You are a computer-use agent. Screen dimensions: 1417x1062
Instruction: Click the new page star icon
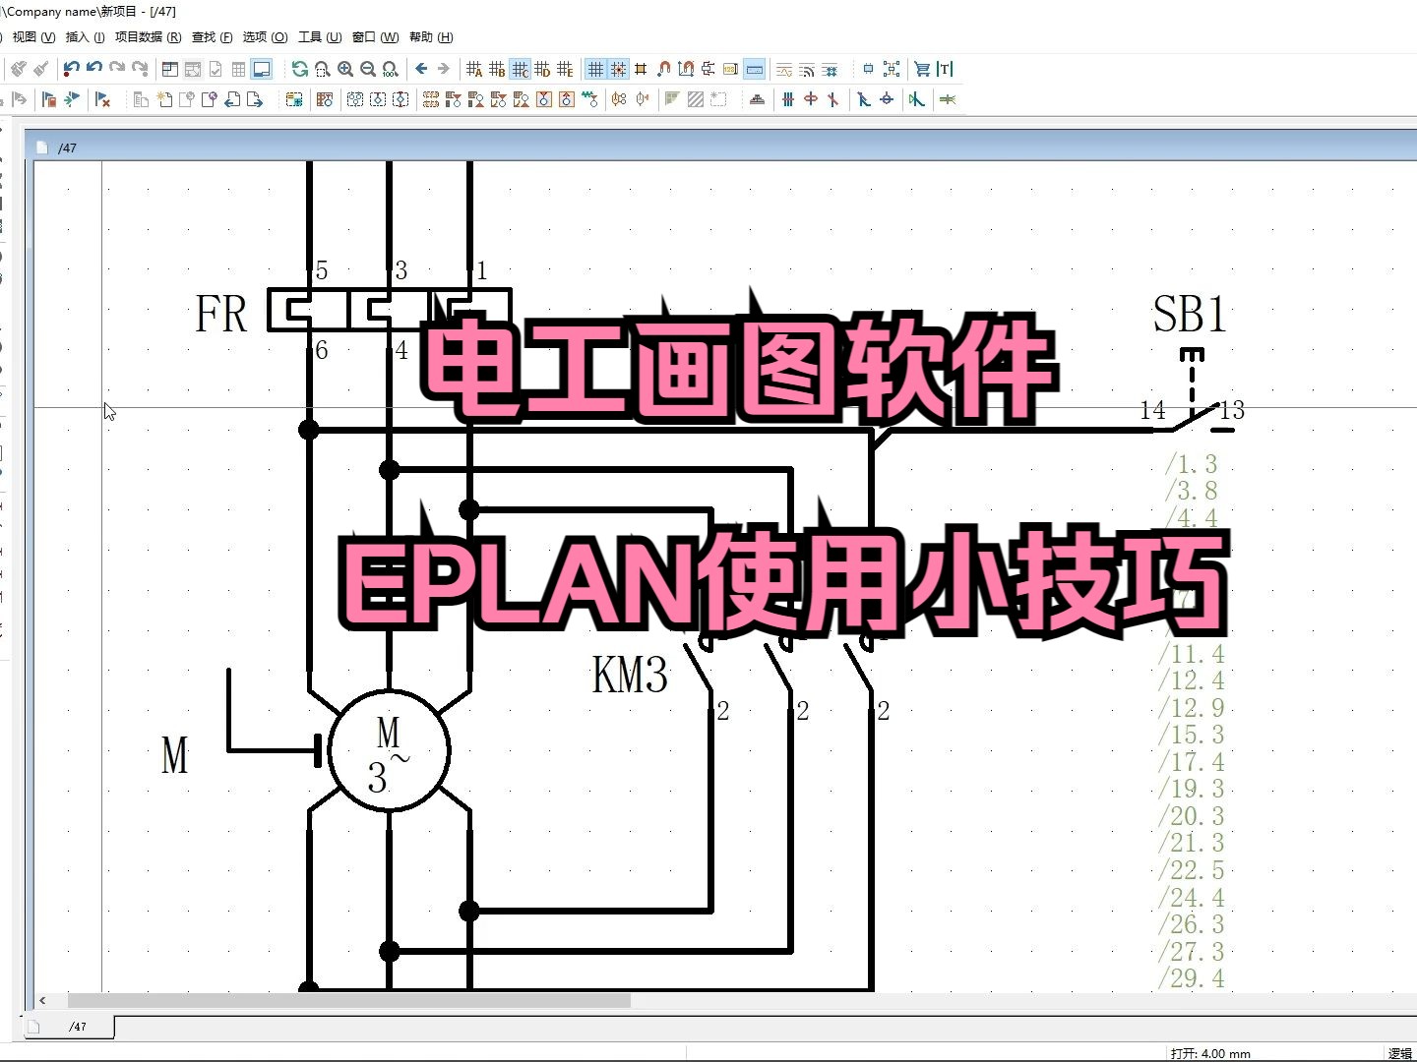coord(164,99)
